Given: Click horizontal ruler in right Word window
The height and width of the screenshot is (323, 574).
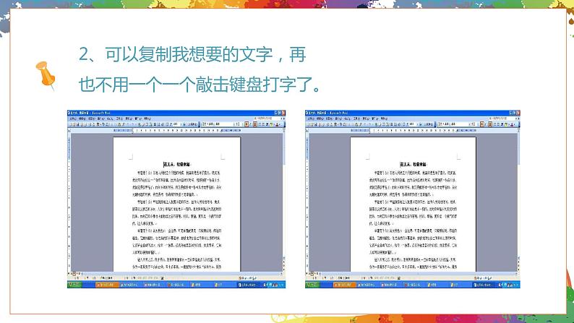Looking at the screenshot, I should point(414,130).
